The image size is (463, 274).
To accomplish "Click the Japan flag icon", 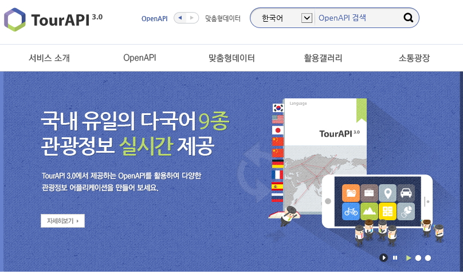I will pyautogui.click(x=277, y=130).
